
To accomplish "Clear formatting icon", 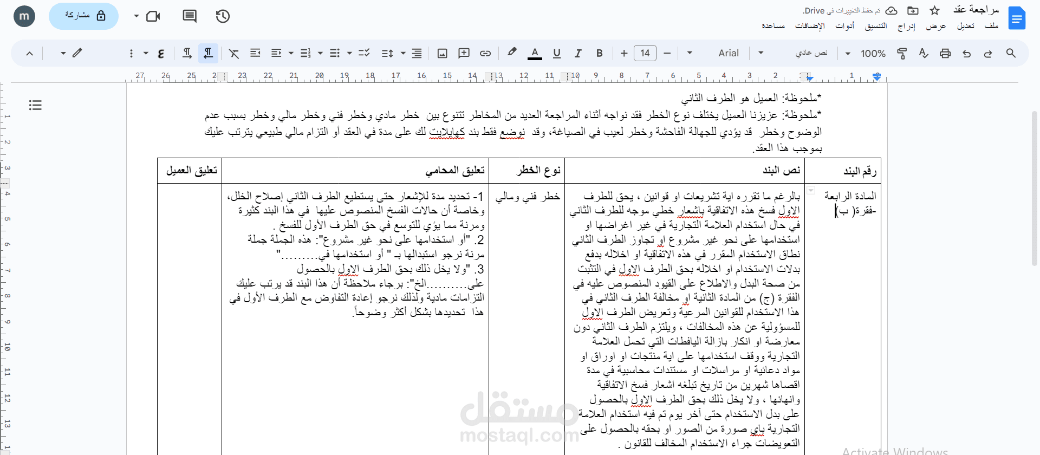I will (234, 53).
